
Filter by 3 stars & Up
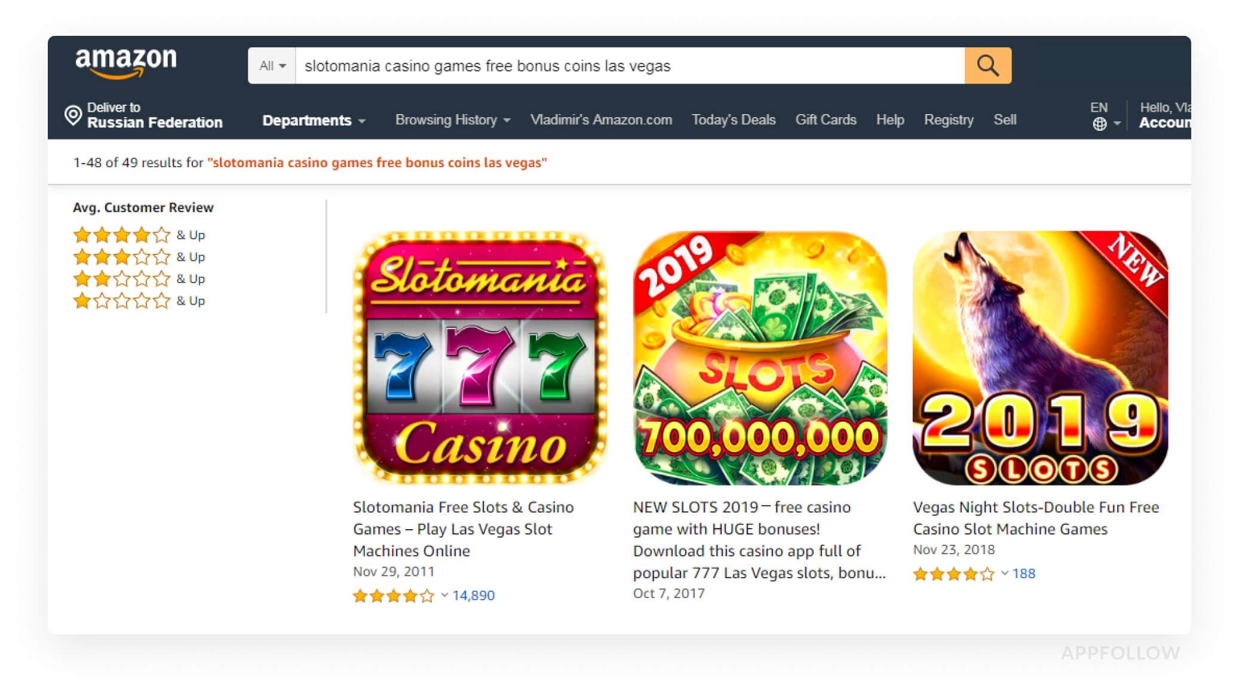coord(139,257)
